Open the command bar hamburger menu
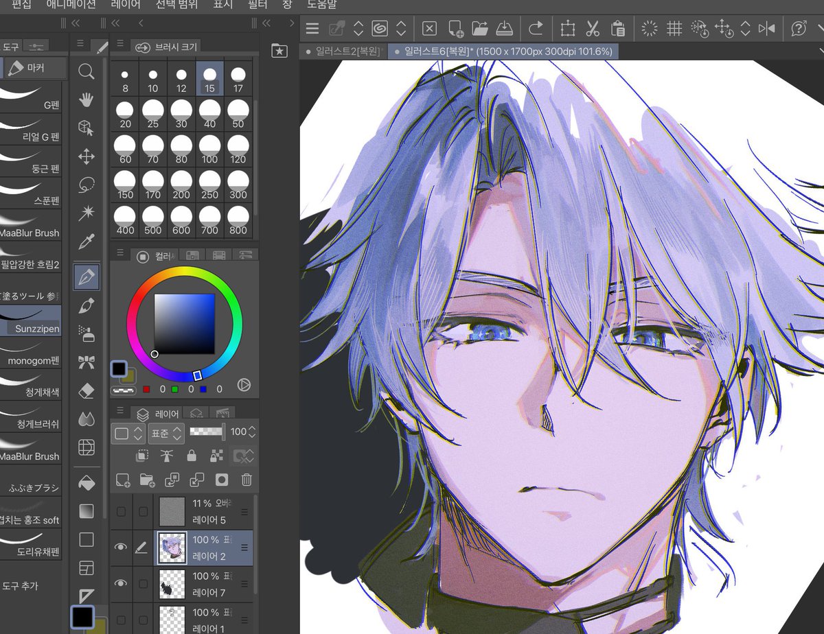This screenshot has width=824, height=634. [312, 29]
